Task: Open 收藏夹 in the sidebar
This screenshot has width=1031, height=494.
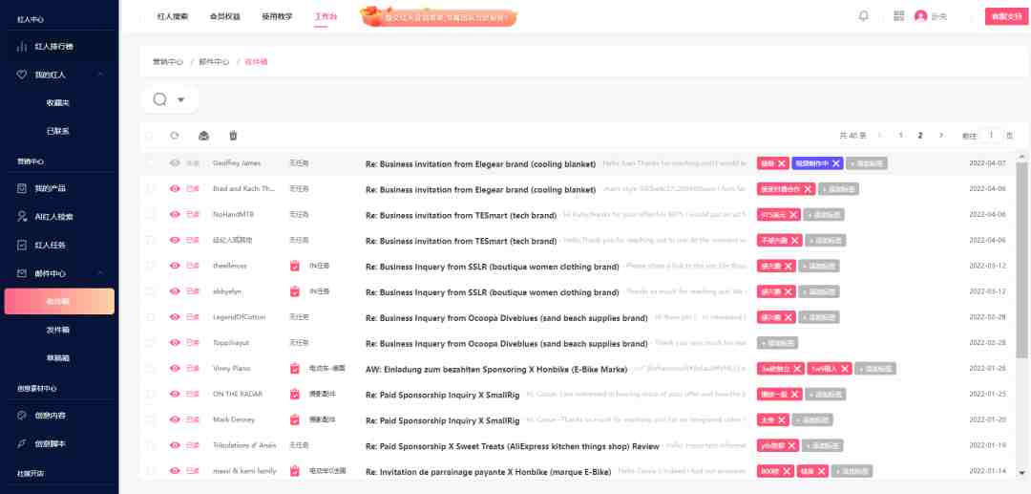Action: click(x=58, y=103)
